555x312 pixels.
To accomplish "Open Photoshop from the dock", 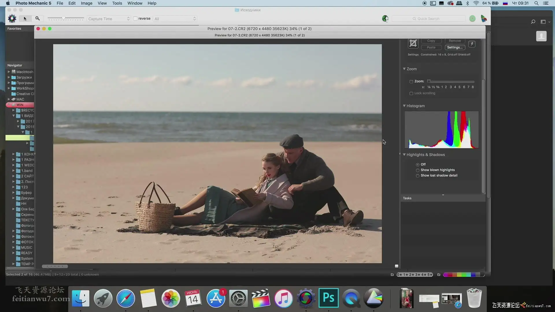I will click(x=329, y=298).
